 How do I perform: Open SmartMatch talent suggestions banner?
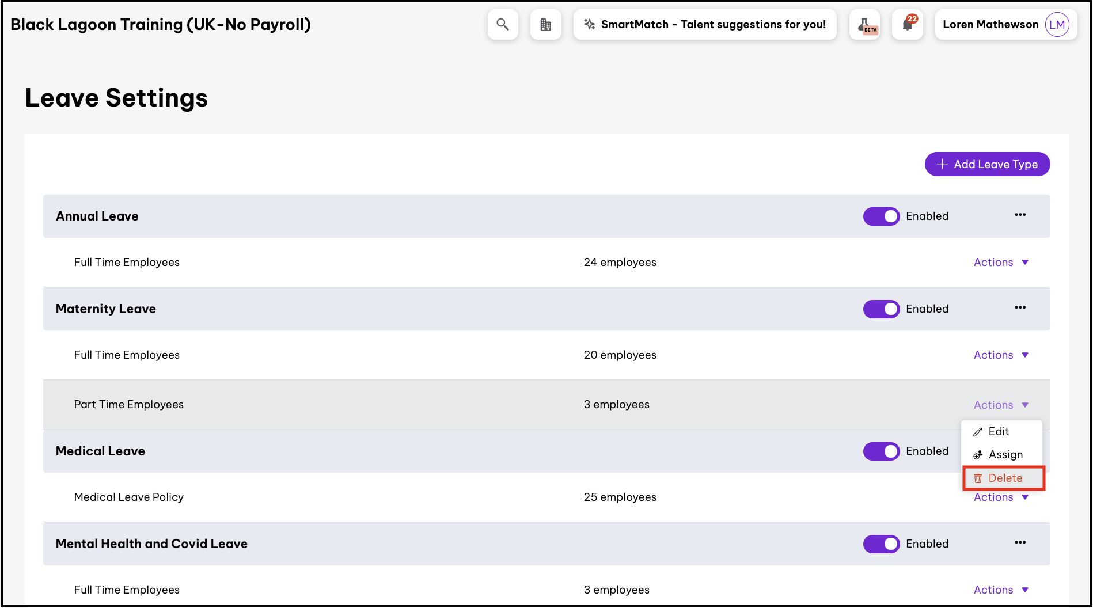705,25
